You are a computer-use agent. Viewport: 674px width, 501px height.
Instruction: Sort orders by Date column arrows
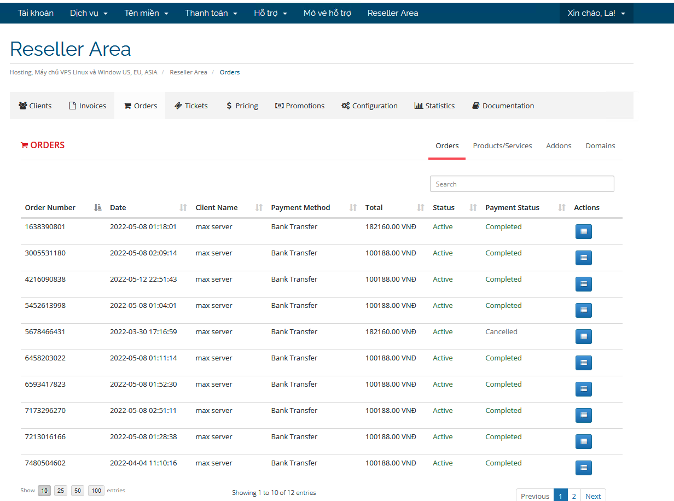183,208
